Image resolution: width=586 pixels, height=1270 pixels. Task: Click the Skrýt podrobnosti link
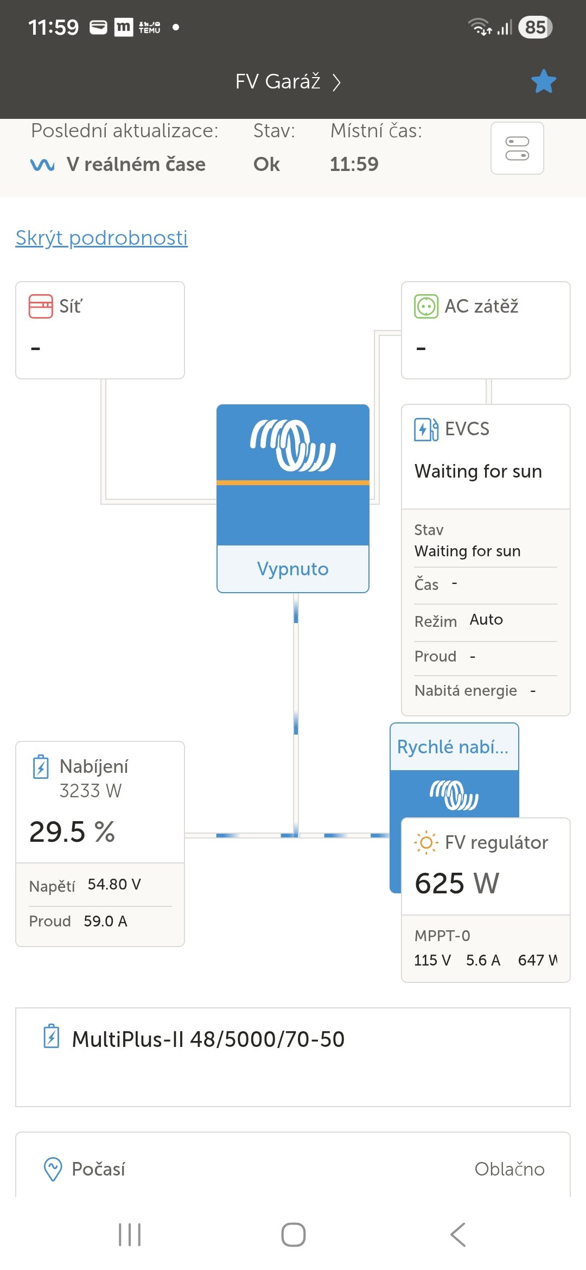(x=101, y=238)
